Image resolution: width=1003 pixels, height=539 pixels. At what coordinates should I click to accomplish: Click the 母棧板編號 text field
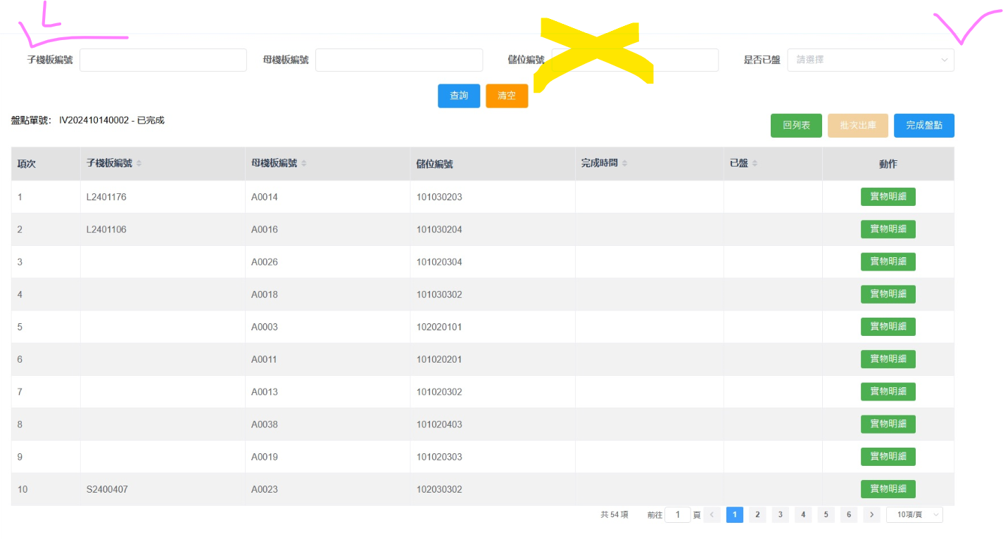tap(399, 60)
